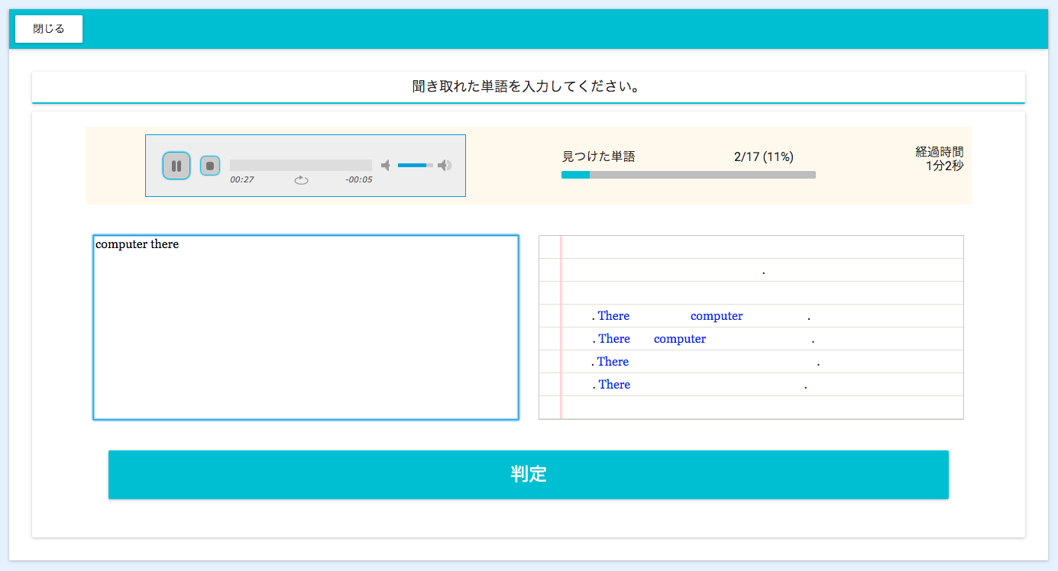
Task: Pause the audio playback
Action: click(176, 166)
